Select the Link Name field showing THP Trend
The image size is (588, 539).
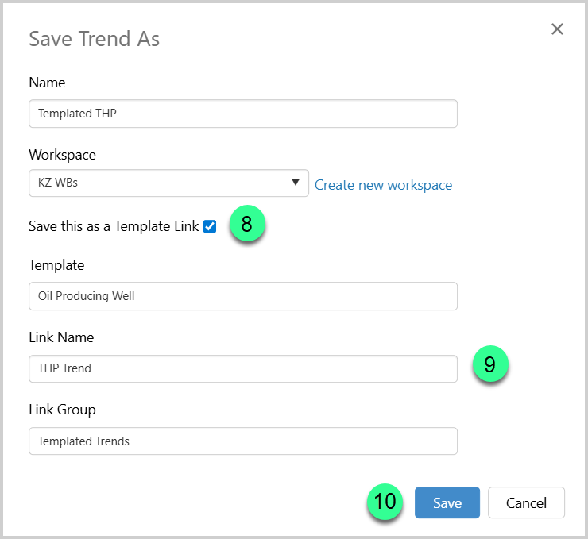click(x=242, y=368)
